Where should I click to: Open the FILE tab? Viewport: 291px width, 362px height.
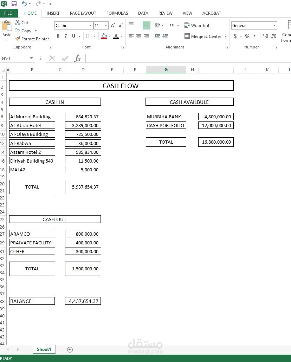[x=8, y=13]
